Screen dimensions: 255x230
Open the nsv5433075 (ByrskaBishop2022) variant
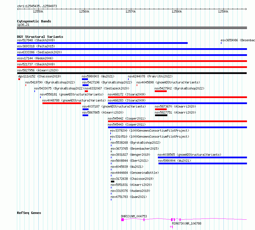coord(59,88)
